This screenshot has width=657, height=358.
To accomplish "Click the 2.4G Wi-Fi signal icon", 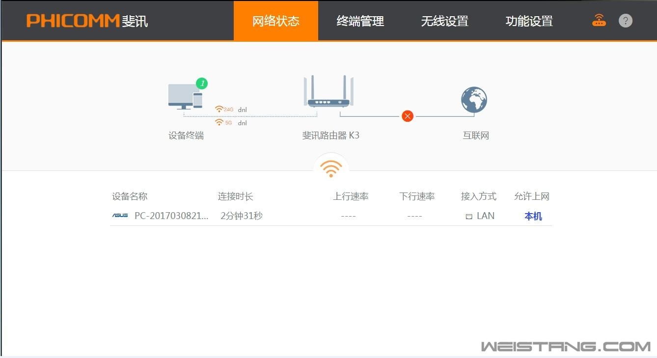I will coord(219,110).
